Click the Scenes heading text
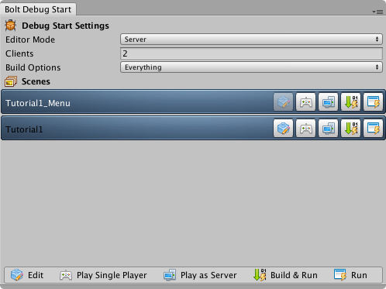The height and width of the screenshot is (289, 386). pyautogui.click(x=36, y=81)
